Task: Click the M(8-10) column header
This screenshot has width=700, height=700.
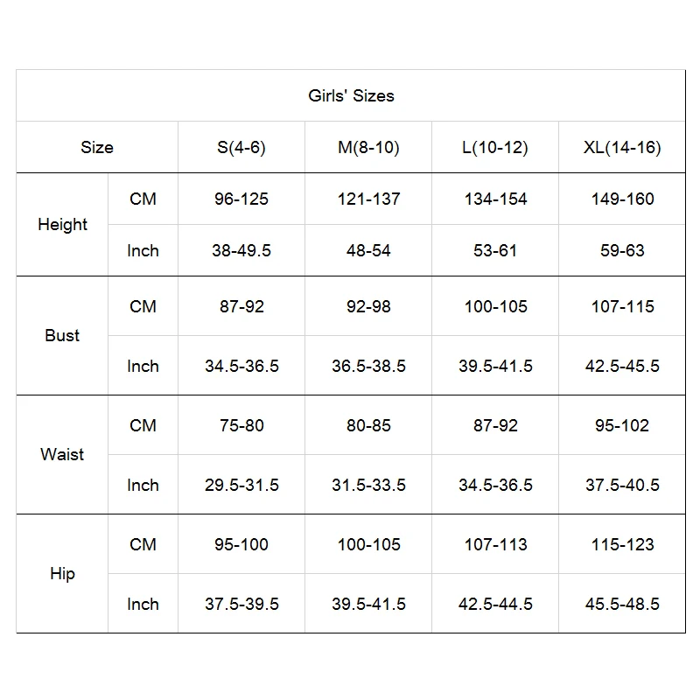Action: click(x=368, y=147)
